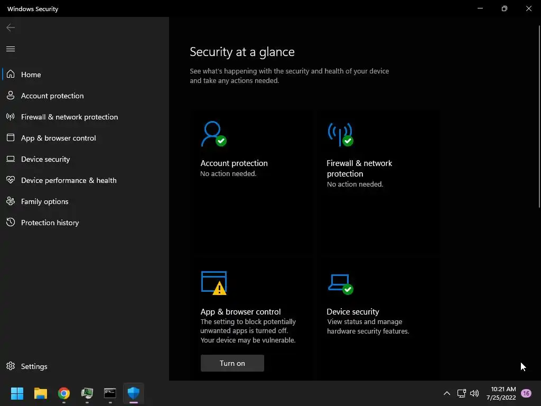View Protection history from the sidebar
Image resolution: width=541 pixels, height=406 pixels.
pos(85,223)
